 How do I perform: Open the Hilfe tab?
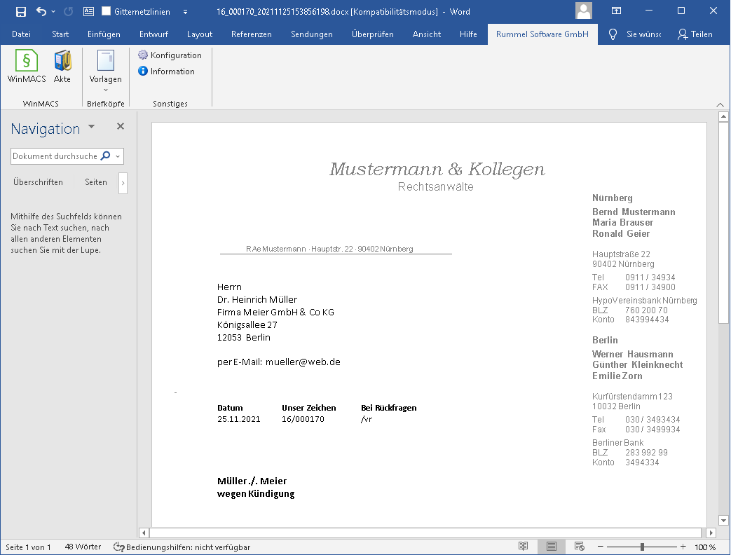(468, 34)
